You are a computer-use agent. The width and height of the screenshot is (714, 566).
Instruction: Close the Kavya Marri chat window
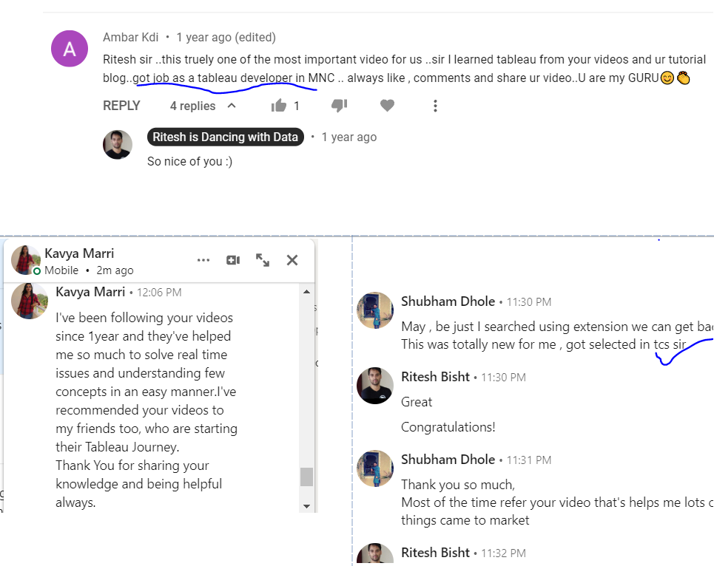click(292, 260)
